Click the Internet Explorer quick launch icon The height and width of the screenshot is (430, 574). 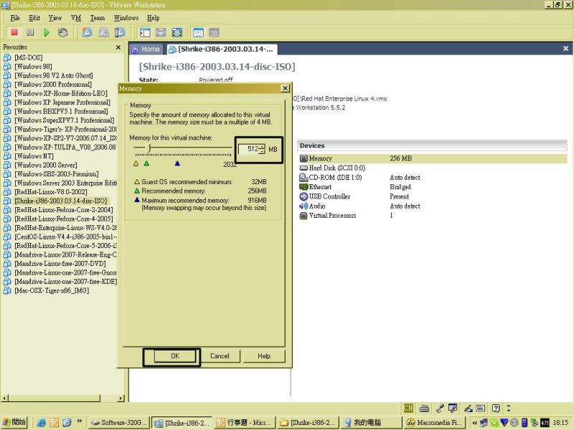pyautogui.click(x=42, y=423)
